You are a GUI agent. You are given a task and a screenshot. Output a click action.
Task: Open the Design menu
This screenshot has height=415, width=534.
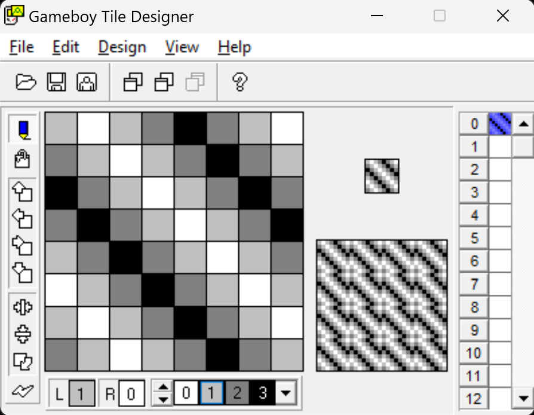point(122,47)
